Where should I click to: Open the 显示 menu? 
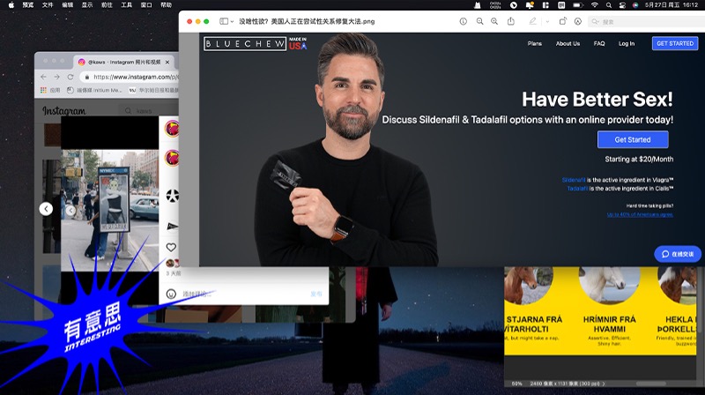pyautogui.click(x=87, y=5)
